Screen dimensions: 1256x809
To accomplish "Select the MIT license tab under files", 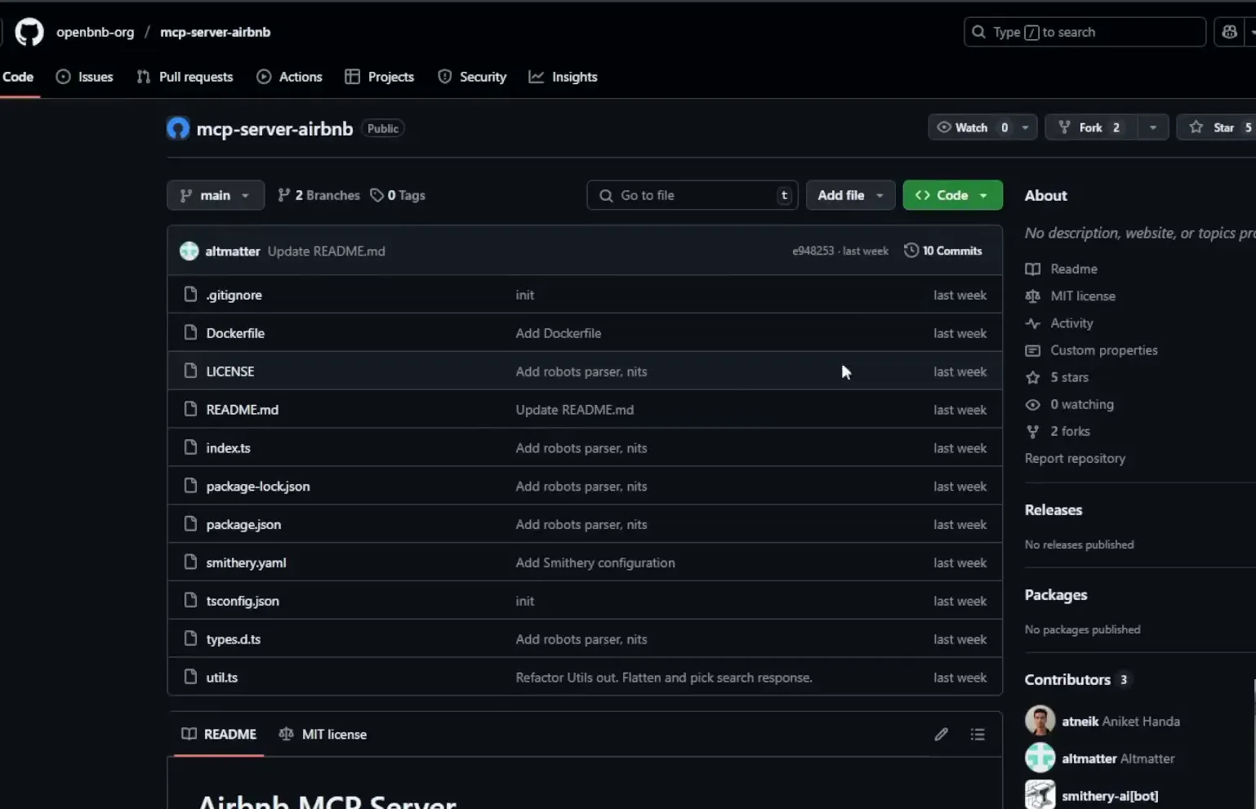I will point(323,734).
